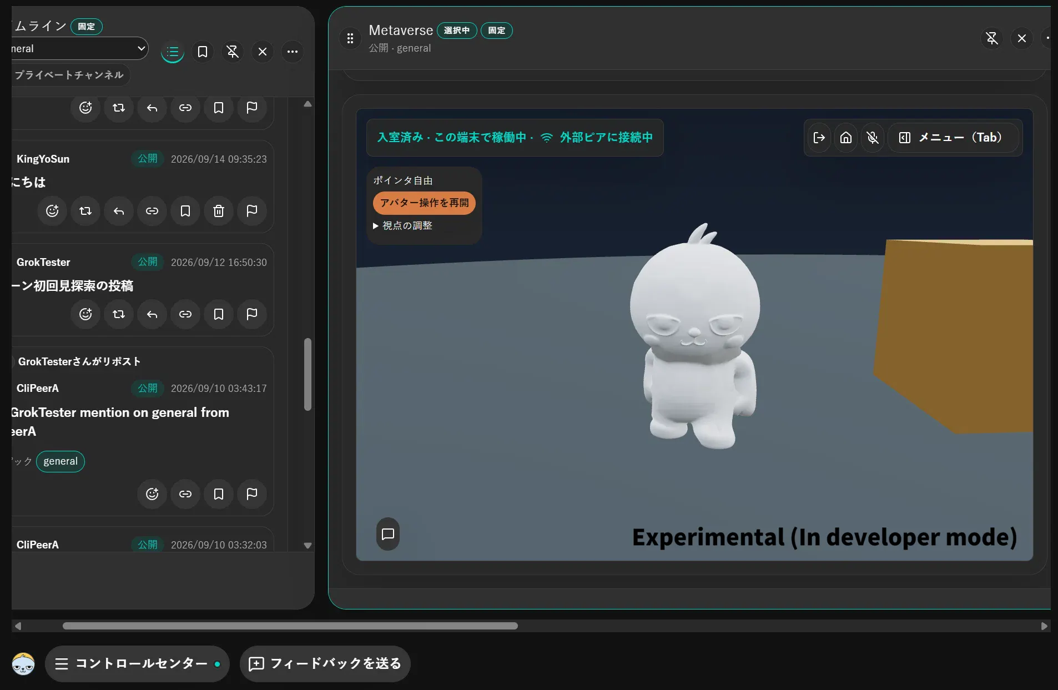Add a reaction to KingYoSun's post
This screenshot has height=690, width=1058.
[52, 211]
